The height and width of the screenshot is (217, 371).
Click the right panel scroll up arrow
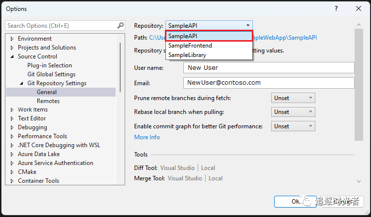[359, 25]
